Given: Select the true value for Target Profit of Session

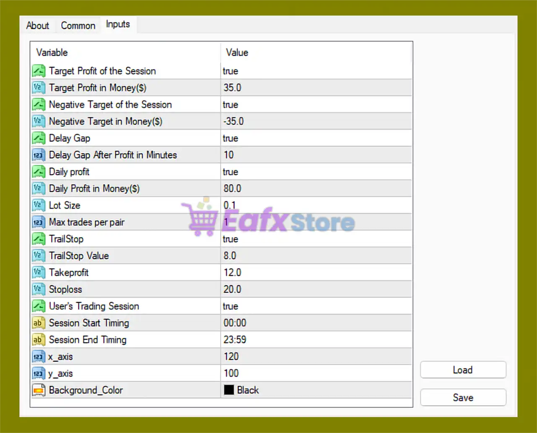Looking at the screenshot, I should [230, 71].
